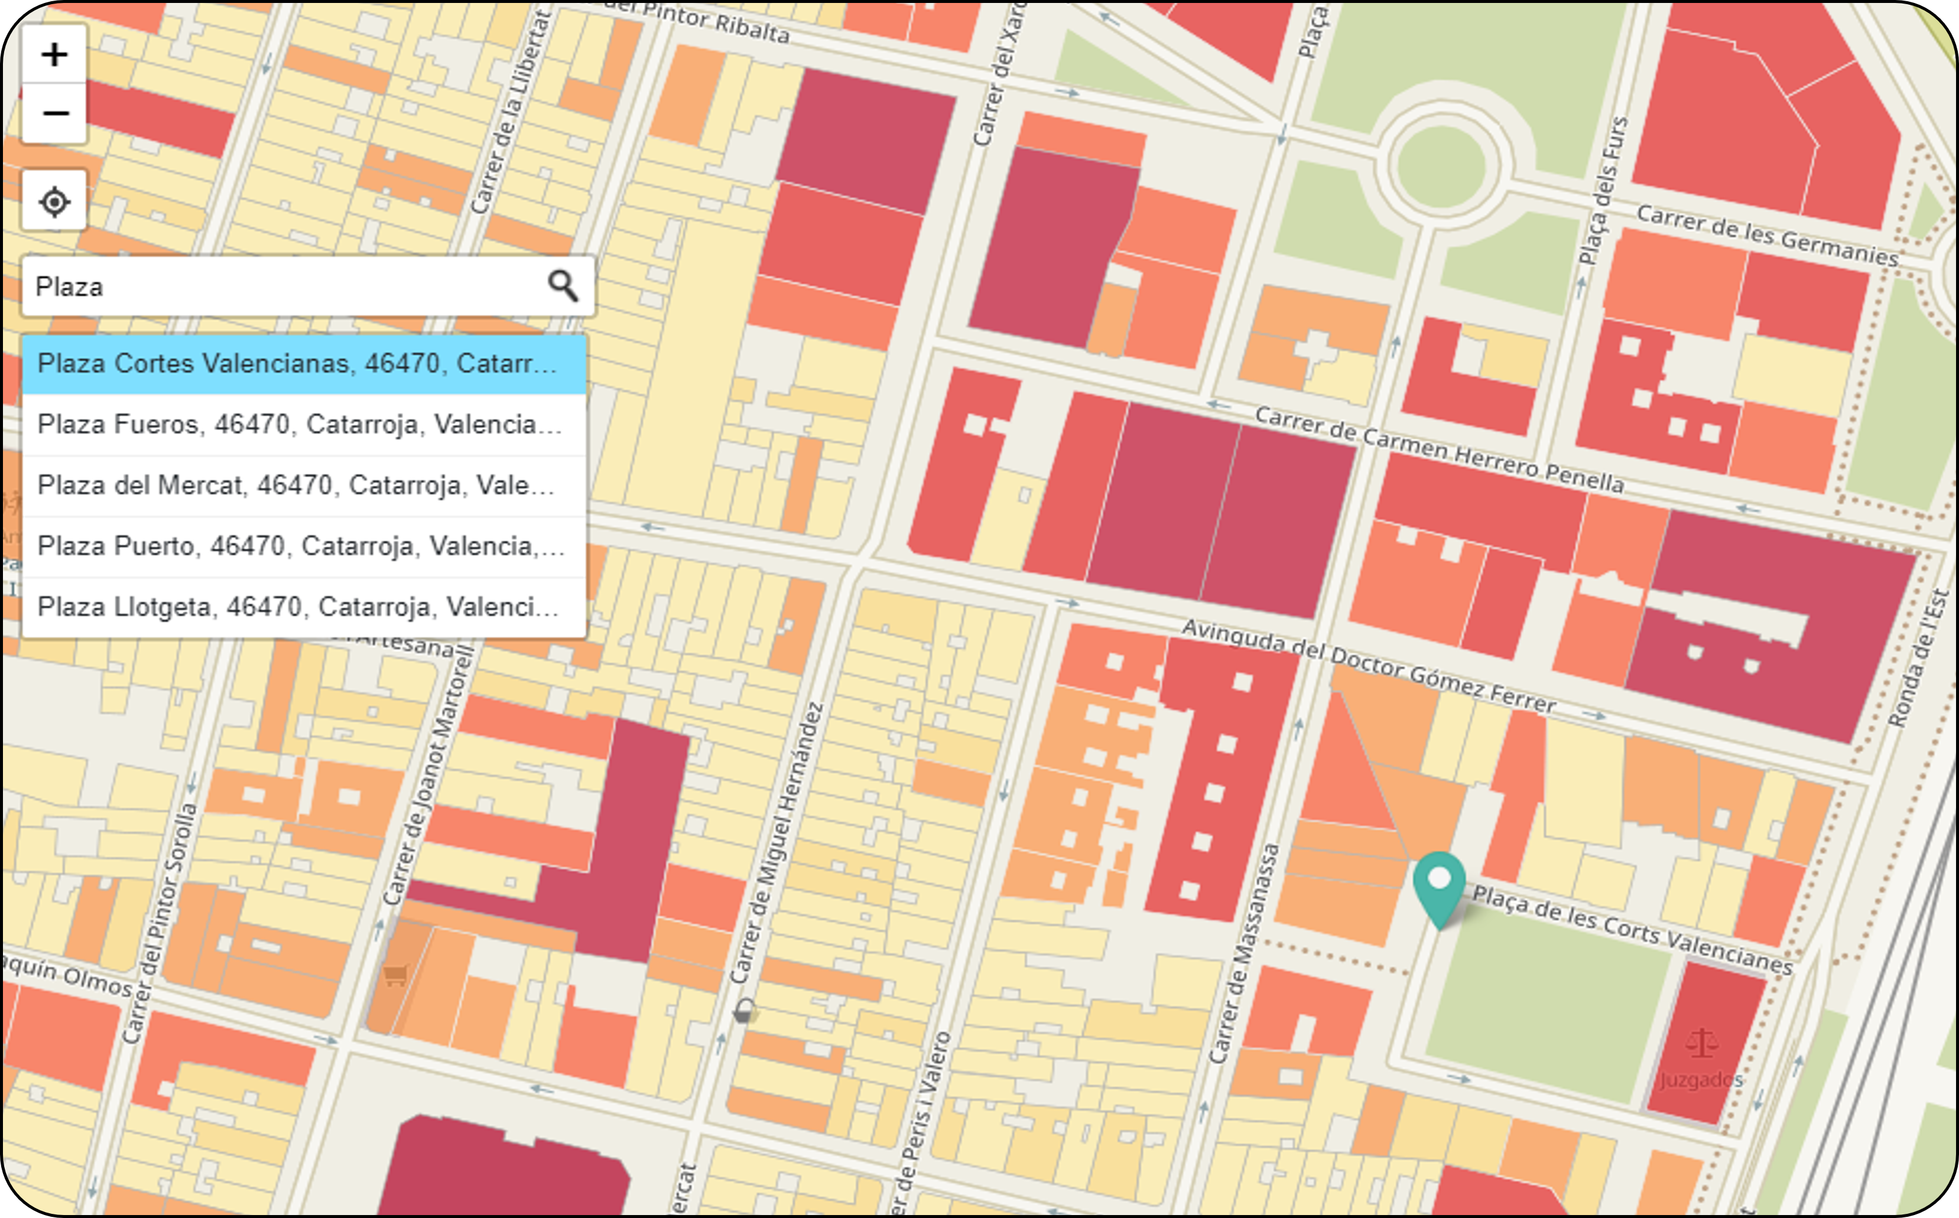Click the dark crimson building block at the bottom
This screenshot has width=1959, height=1218.
(x=503, y=1172)
